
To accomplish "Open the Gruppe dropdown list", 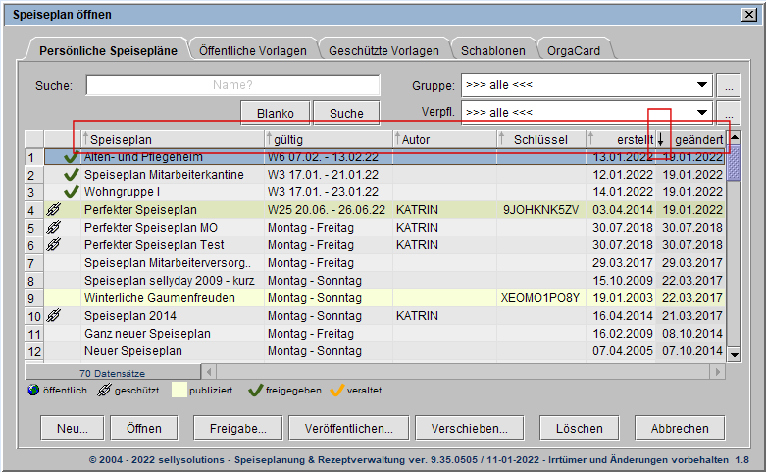I will 701,85.
